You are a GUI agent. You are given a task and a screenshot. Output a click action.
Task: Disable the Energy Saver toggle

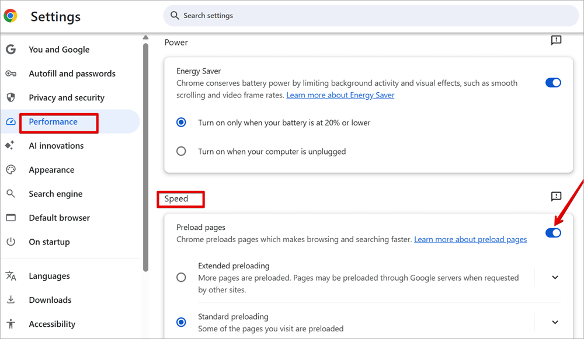552,82
